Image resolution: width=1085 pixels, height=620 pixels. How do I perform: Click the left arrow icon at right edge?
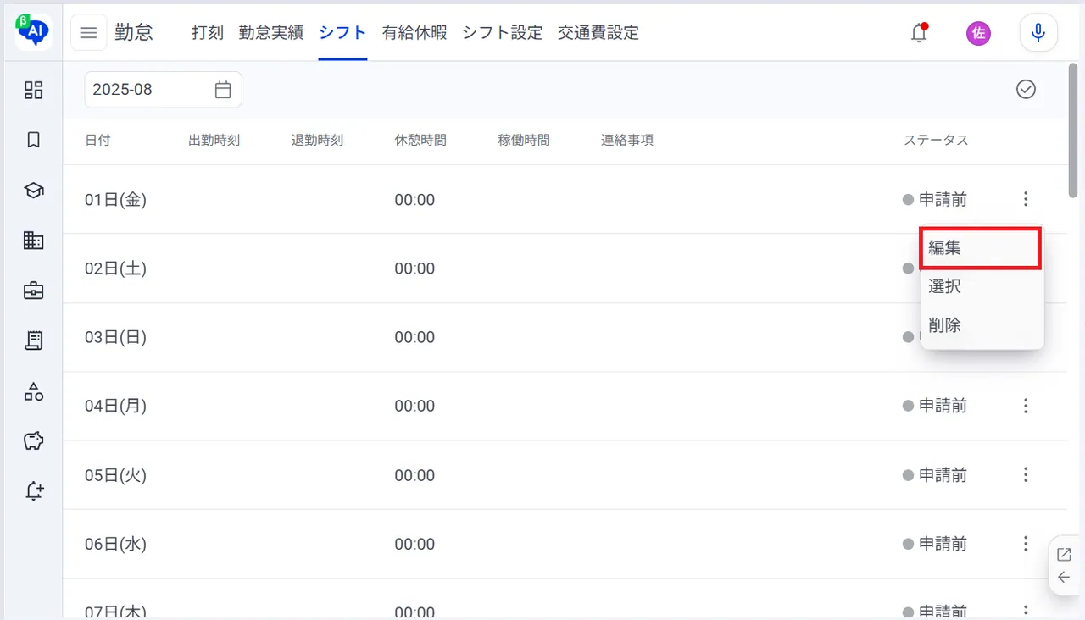tap(1065, 578)
